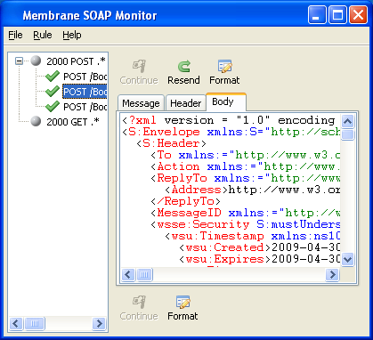
Task: Select the 2000 POST .* rule
Action: click(x=76, y=61)
